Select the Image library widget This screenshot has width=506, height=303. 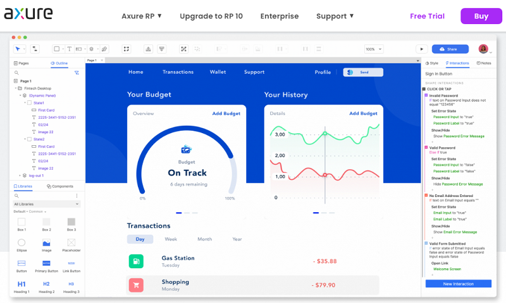[46, 245]
